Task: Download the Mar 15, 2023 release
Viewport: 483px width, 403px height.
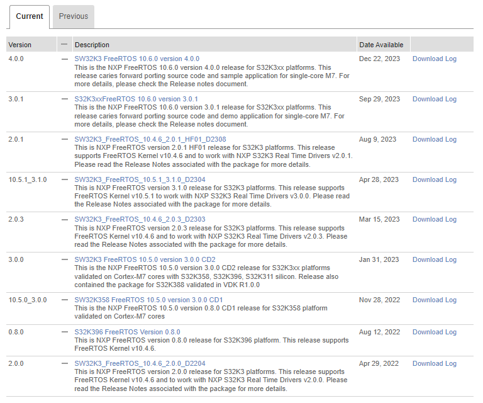Action: (427, 219)
